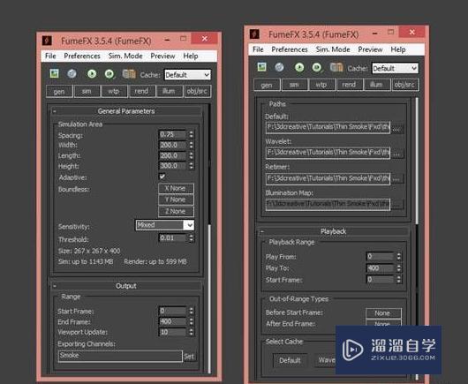Switch to illum tab in right window
The width and height of the screenshot is (468, 384).
coord(376,85)
